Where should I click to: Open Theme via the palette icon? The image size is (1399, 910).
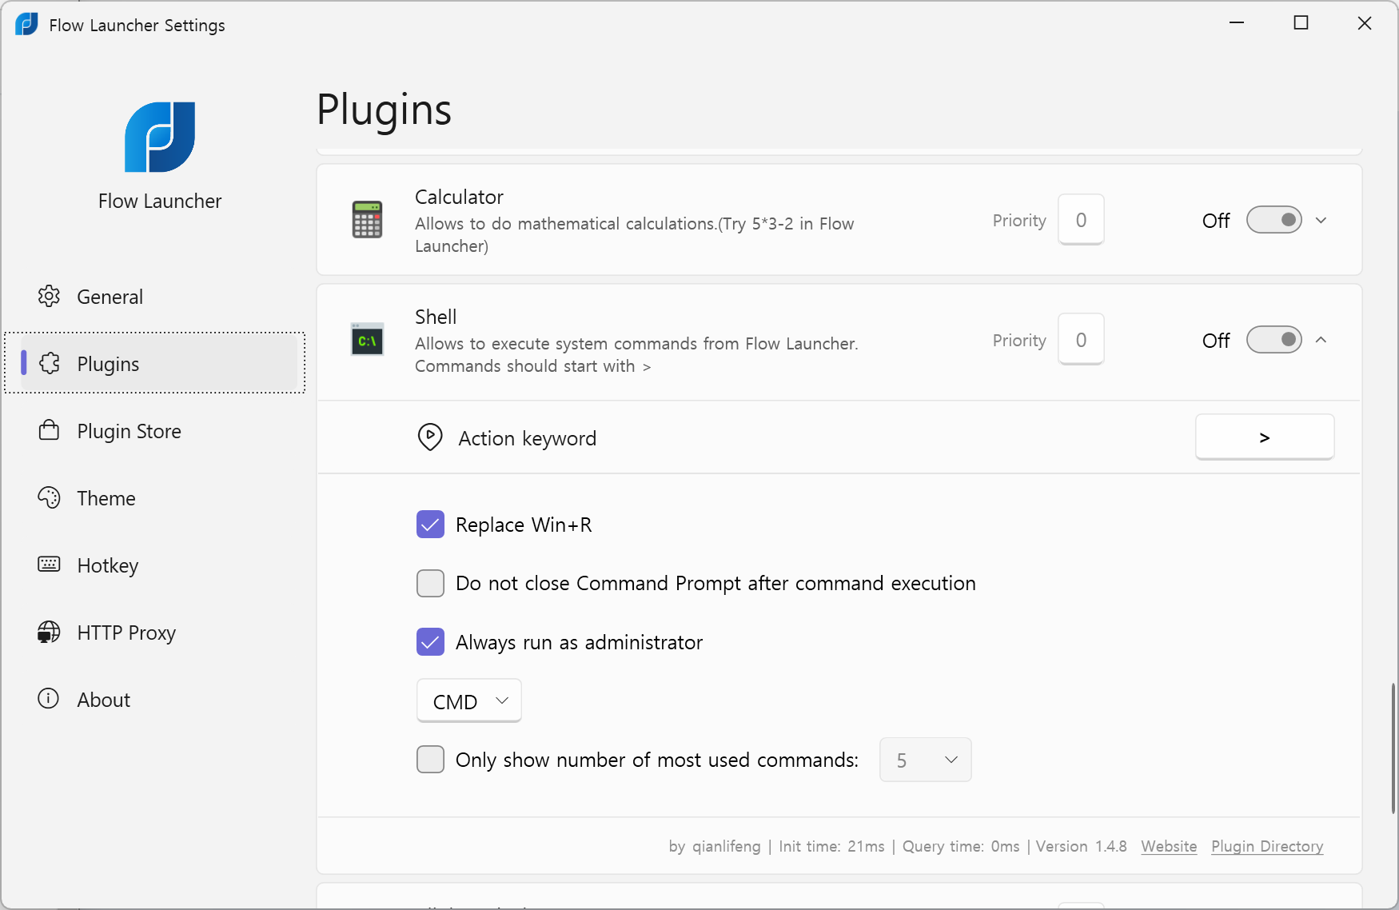click(x=49, y=497)
